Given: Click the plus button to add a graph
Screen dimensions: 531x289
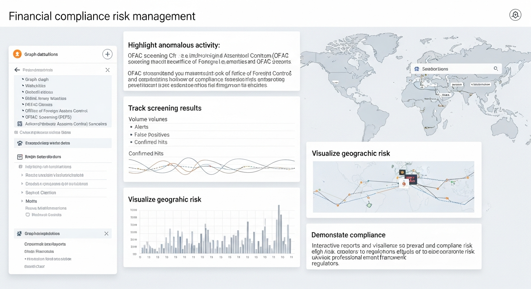Looking at the screenshot, I should (107, 54).
